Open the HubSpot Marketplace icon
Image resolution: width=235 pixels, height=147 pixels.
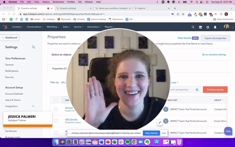200,27
